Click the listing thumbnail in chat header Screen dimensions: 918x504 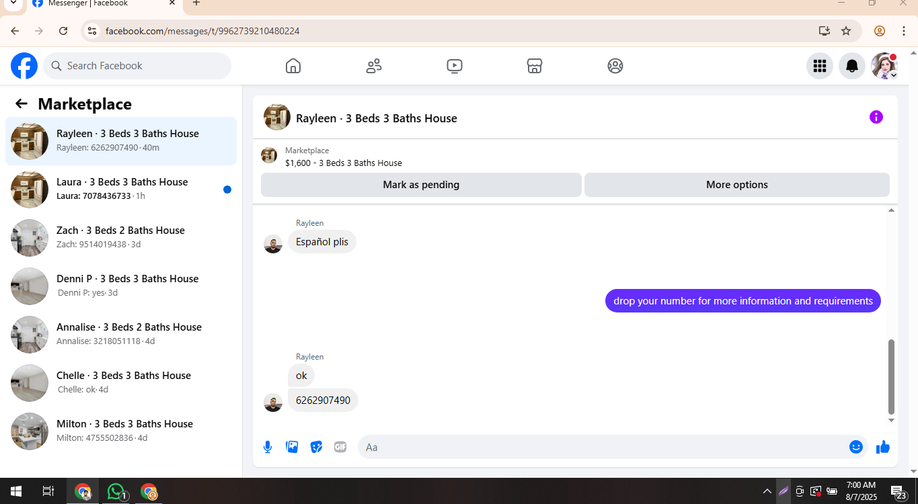point(277,117)
